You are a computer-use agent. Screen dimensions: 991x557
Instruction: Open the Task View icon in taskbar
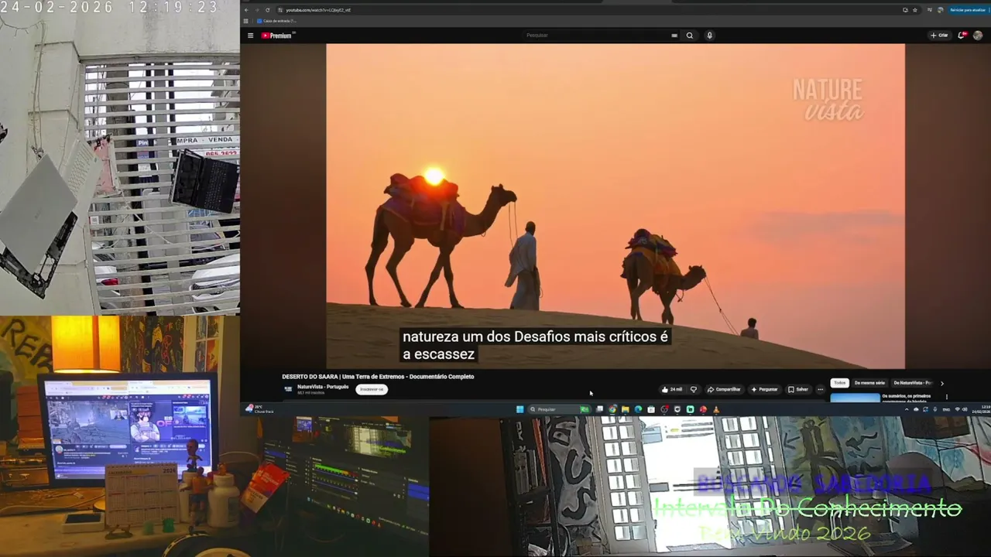click(599, 409)
